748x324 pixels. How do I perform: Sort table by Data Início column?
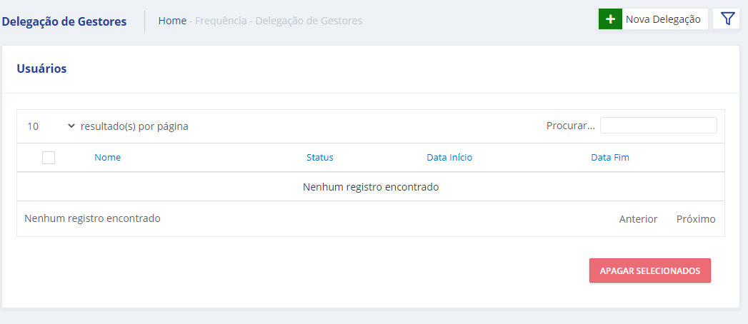(449, 158)
